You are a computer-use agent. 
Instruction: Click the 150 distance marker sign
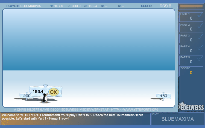(x=163, y=96)
